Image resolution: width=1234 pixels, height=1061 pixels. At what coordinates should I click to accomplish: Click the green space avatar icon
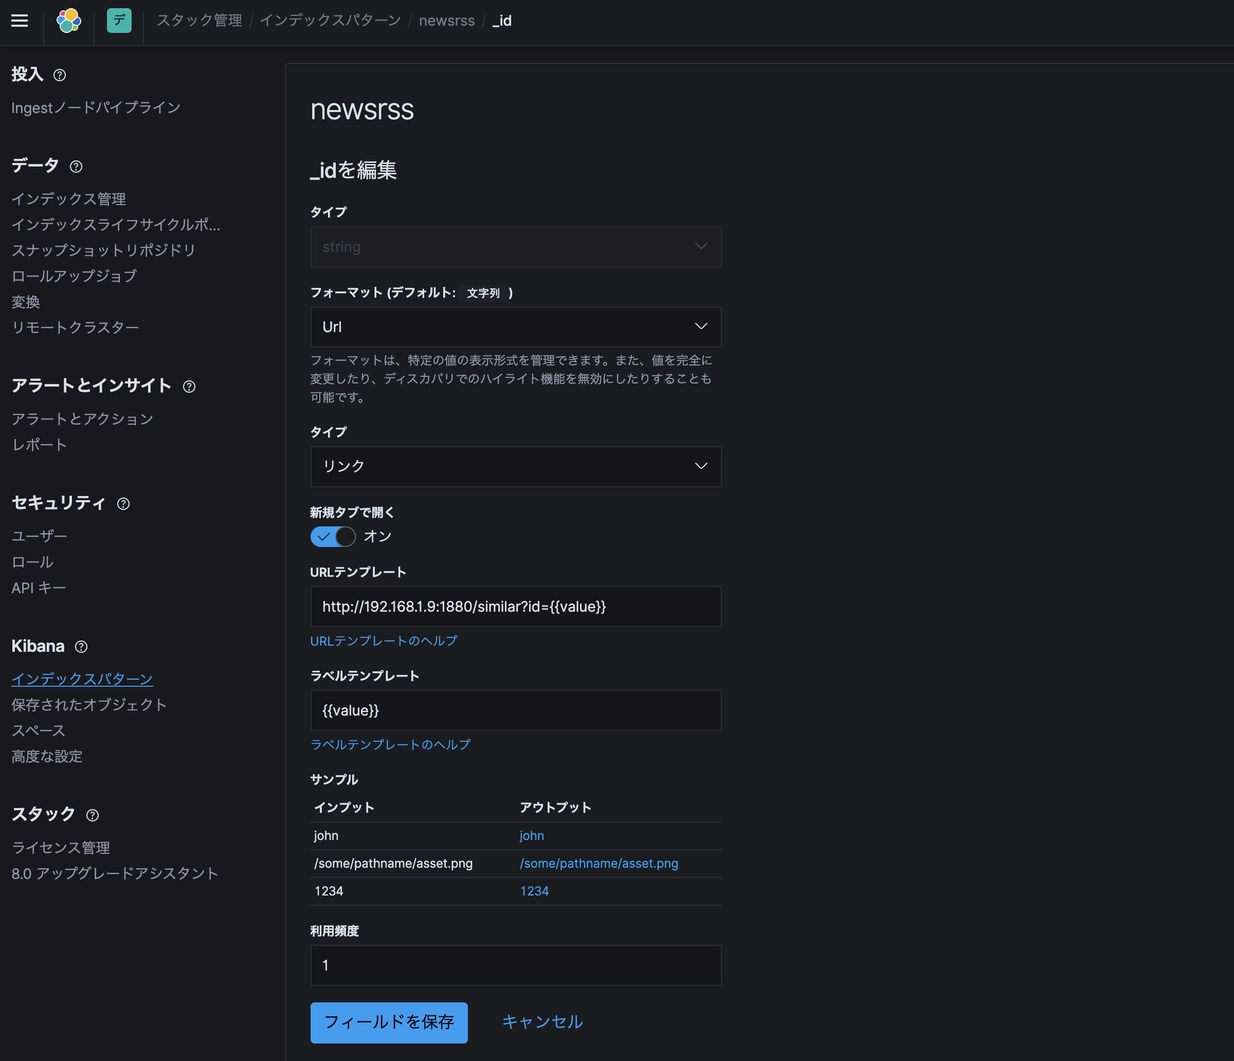tap(119, 21)
